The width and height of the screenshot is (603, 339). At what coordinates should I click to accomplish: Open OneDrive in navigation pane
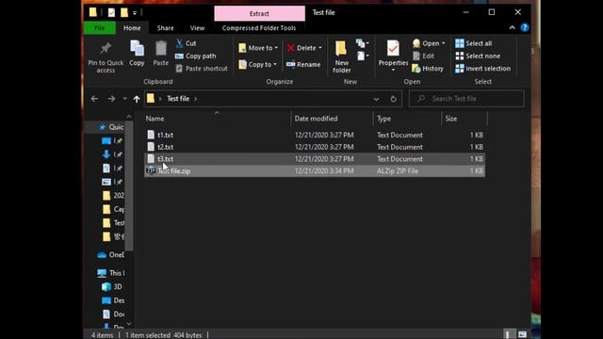point(111,254)
